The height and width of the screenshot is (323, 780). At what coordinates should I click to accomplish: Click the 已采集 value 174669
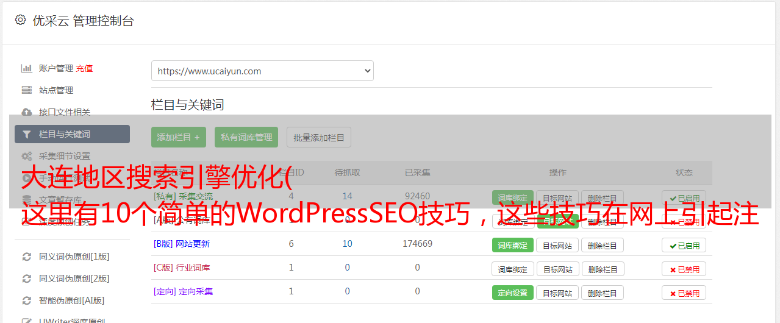417,244
